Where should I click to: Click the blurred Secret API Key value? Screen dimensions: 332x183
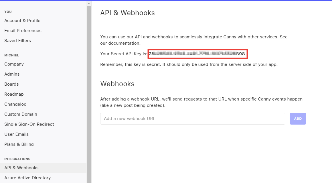tap(197, 54)
